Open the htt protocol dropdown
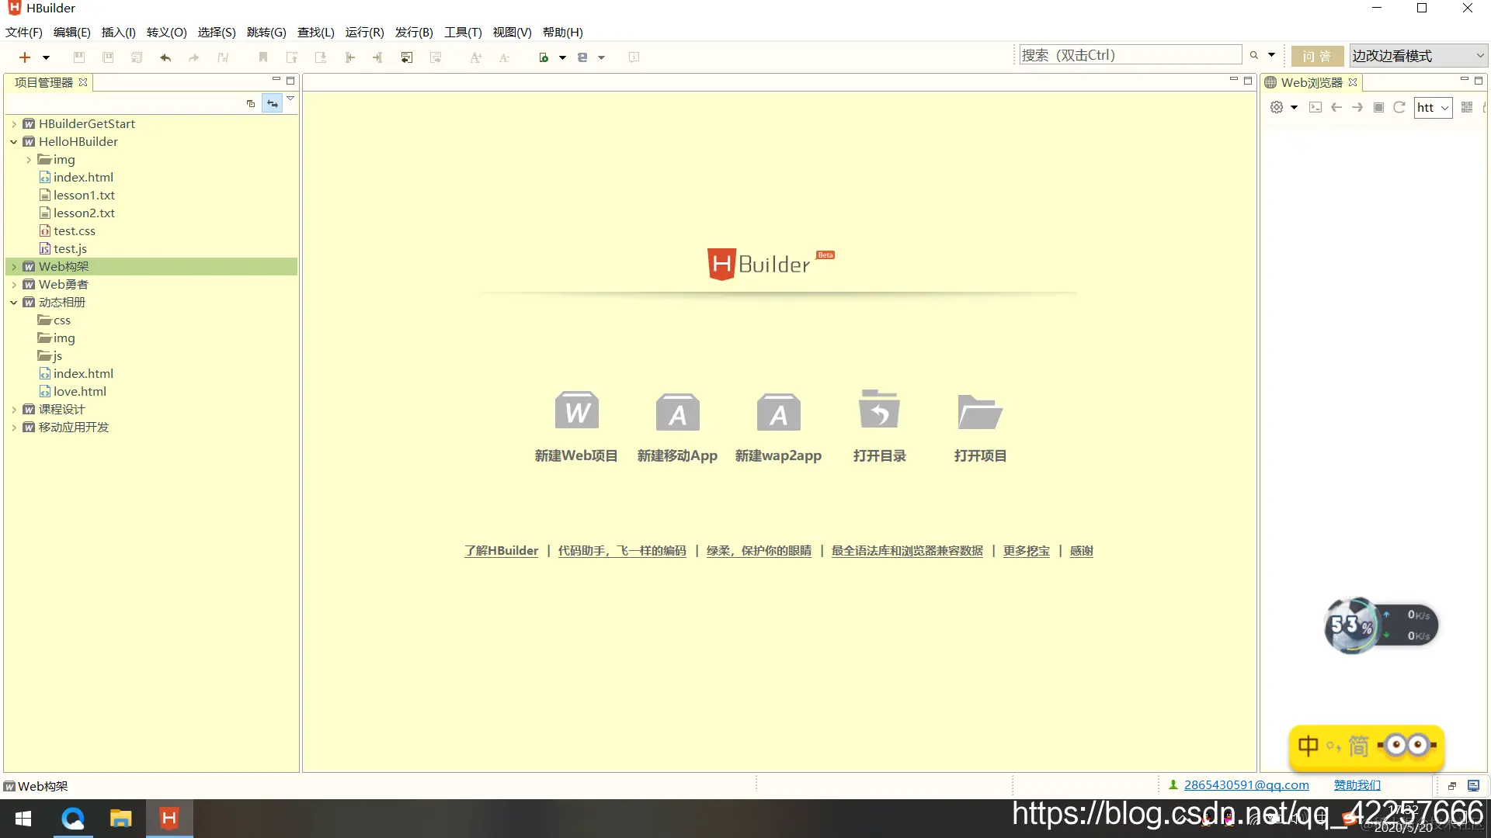1491x838 pixels. (x=1443, y=107)
